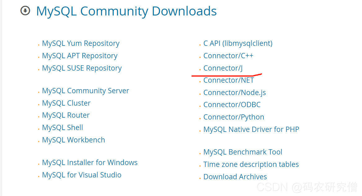Image resolution: width=362 pixels, height=196 pixels.
Task: Select the Connector/J download link
Action: [223, 68]
